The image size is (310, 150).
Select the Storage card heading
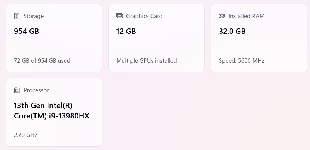pos(34,16)
